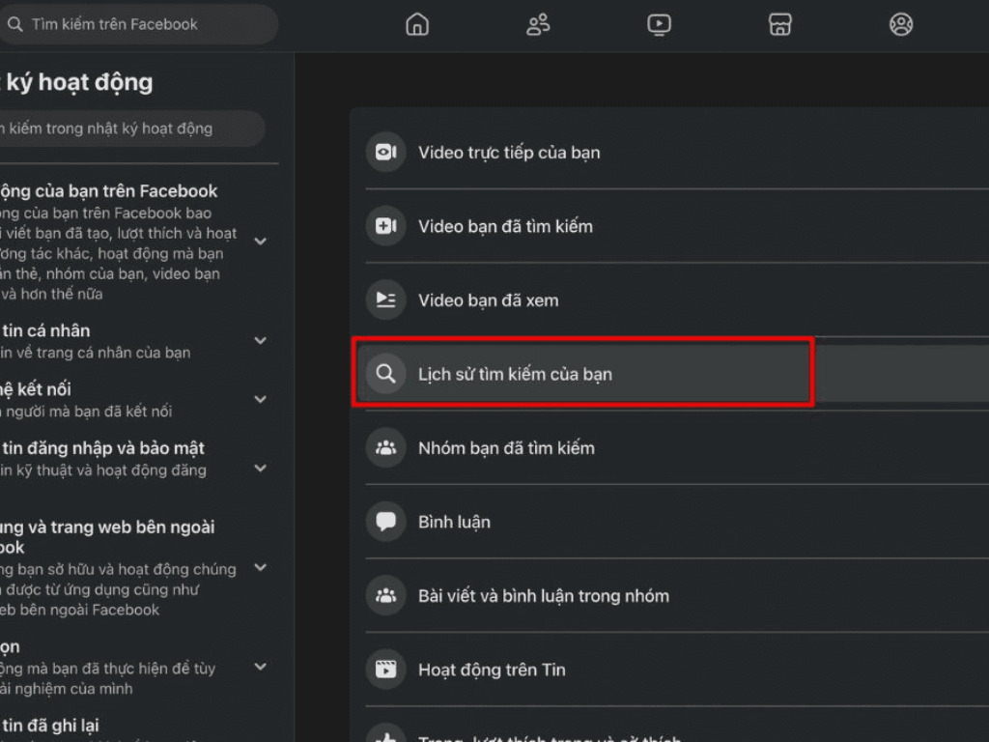Click the play icon beside 'Video bạn đã xem'

coord(385,300)
